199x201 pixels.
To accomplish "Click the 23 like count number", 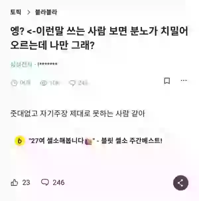I will pos(26,182).
